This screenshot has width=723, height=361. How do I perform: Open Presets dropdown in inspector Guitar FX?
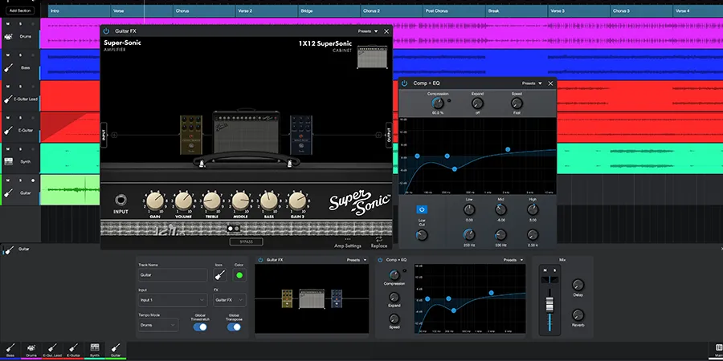click(357, 260)
